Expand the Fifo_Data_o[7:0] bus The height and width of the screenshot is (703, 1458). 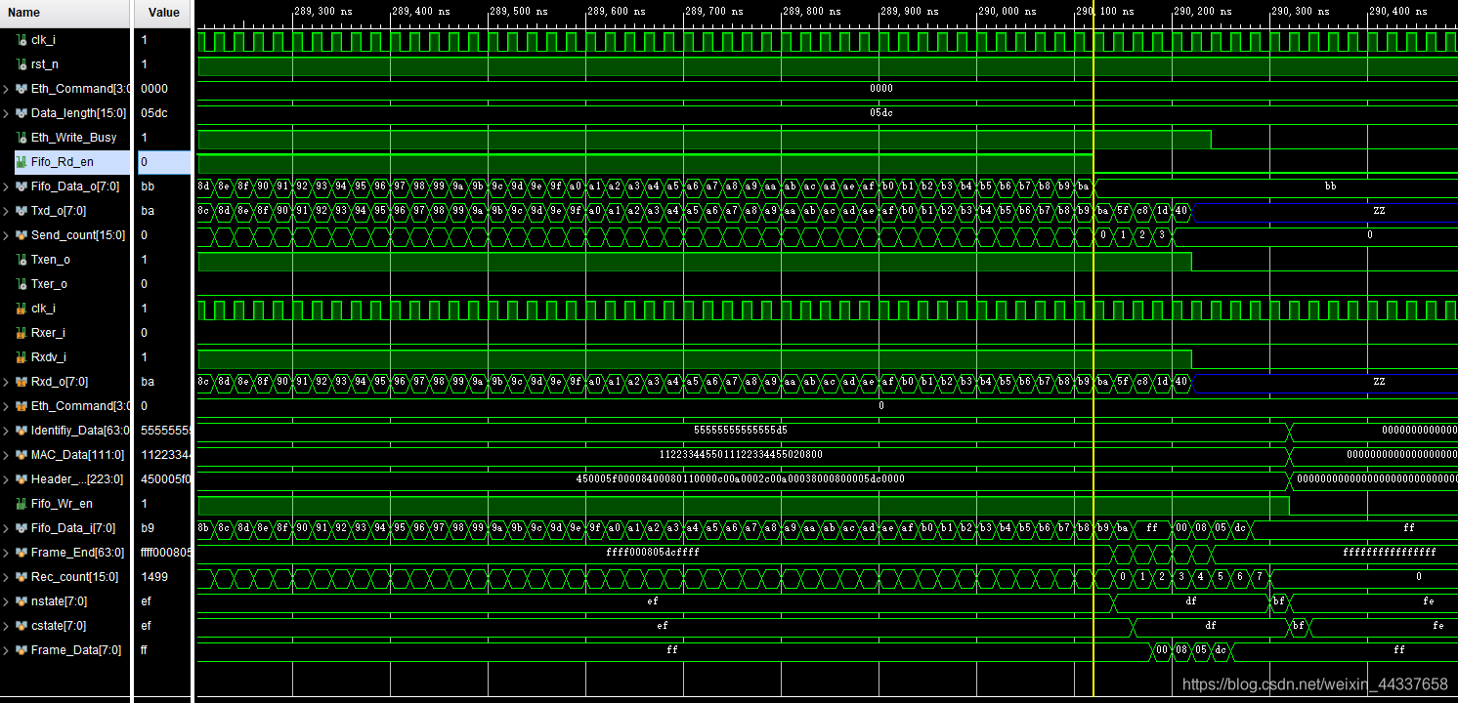click(7, 186)
